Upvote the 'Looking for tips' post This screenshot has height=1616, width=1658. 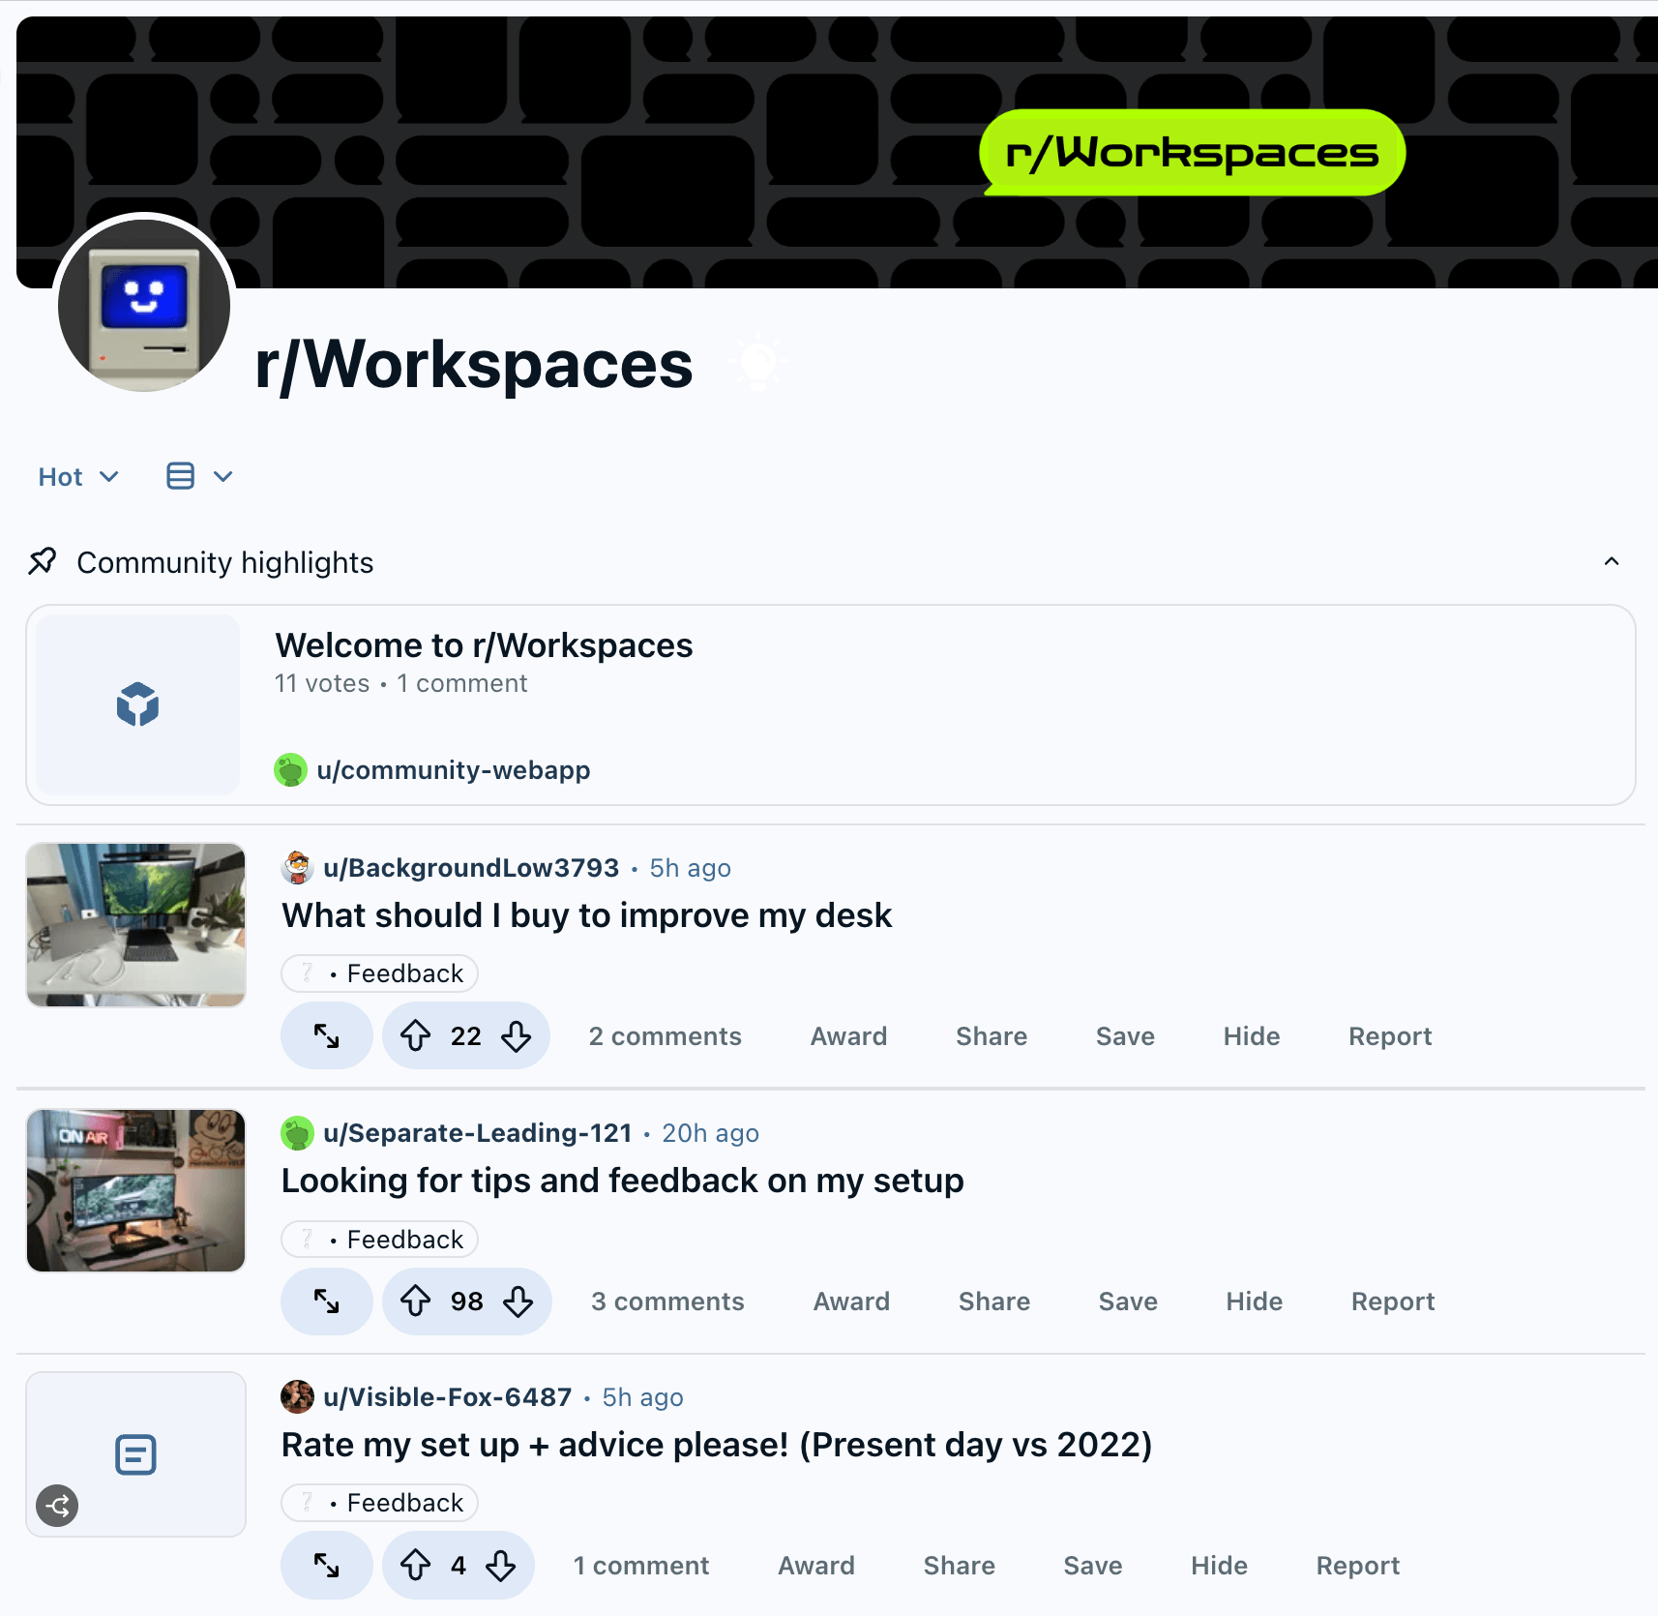(x=416, y=1302)
